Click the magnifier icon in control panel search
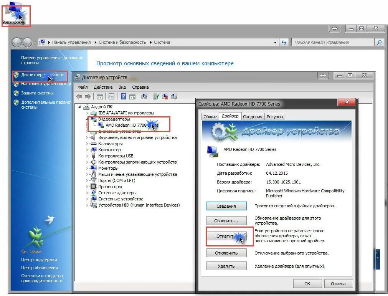The width and height of the screenshot is (388, 296). pyautogui.click(x=379, y=42)
